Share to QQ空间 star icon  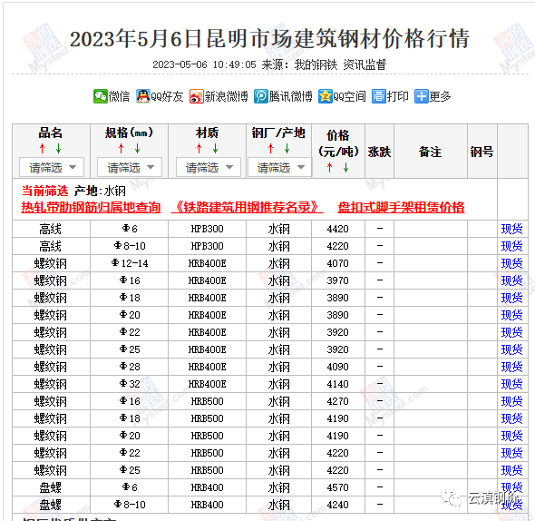tap(326, 96)
